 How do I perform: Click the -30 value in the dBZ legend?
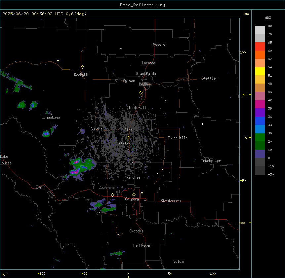click(x=271, y=175)
